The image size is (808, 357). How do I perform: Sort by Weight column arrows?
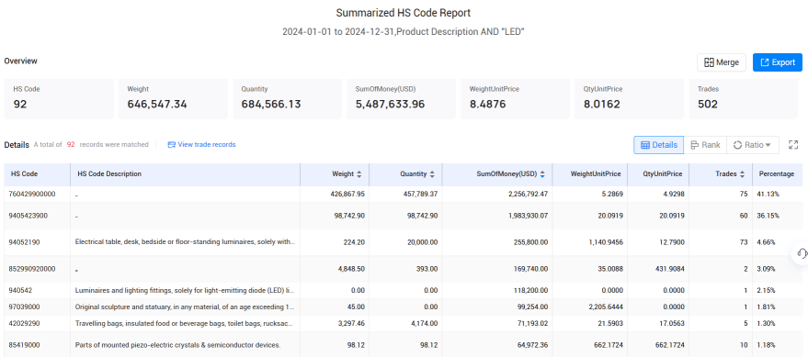[359, 174]
